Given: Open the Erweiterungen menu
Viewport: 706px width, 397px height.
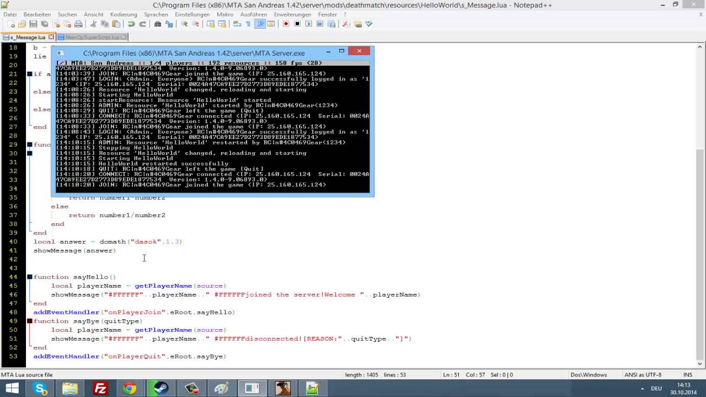Looking at the screenshot, I should coord(292,14).
